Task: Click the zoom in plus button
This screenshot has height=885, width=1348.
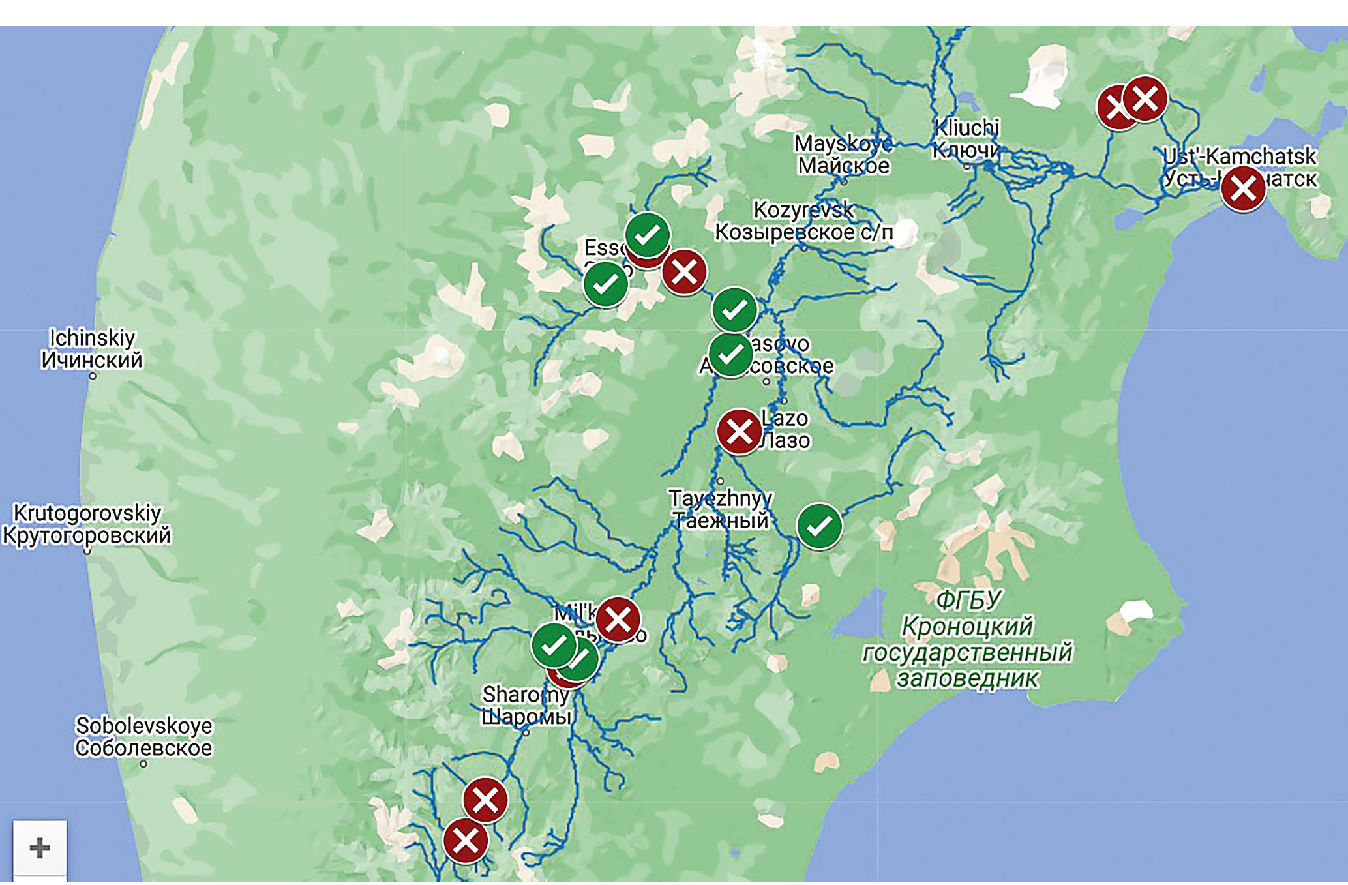Action: (x=40, y=848)
